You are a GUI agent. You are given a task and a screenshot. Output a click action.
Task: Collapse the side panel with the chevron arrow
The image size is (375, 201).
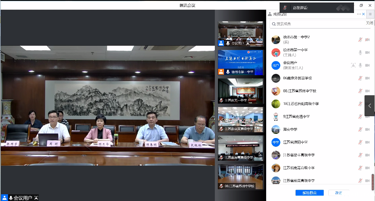370,106
